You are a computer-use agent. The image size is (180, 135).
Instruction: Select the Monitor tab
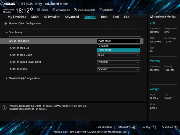pos(90,17)
